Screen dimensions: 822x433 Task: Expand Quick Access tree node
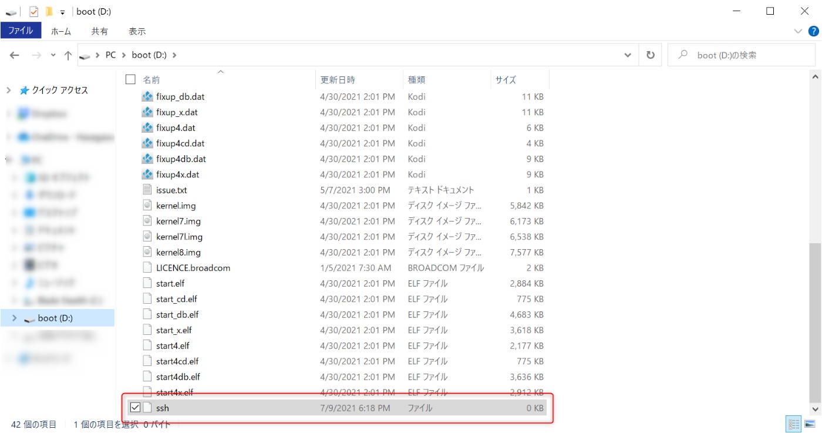pos(9,90)
